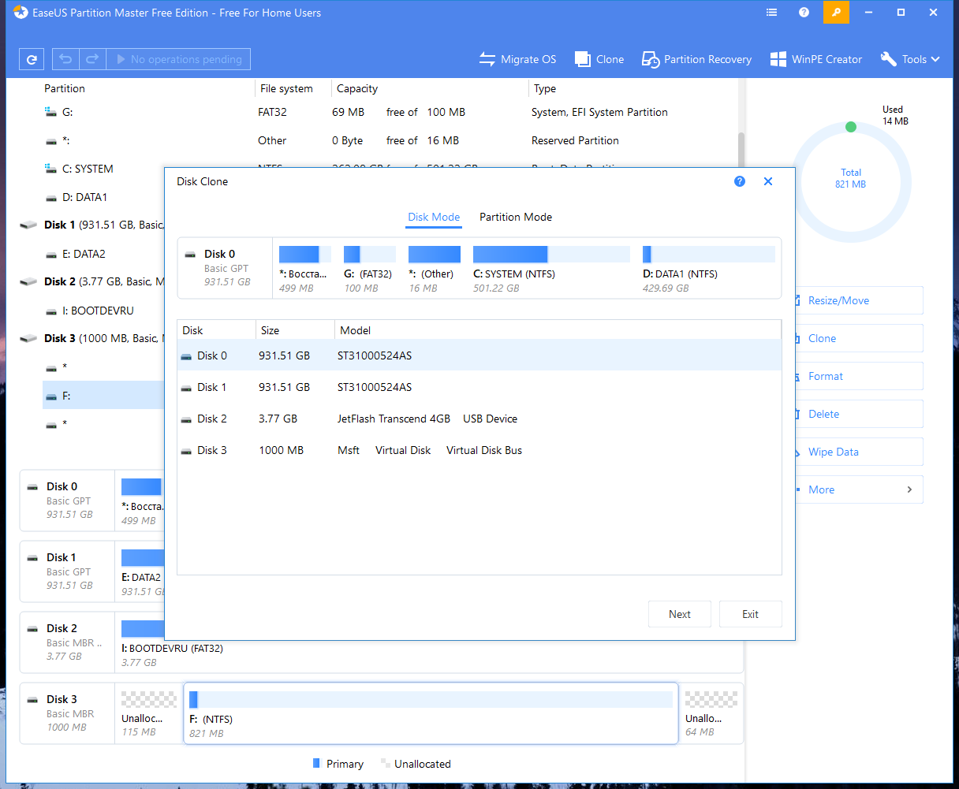Click the Clone action in the right panel
This screenshot has height=789, width=959.
pyautogui.click(x=858, y=338)
